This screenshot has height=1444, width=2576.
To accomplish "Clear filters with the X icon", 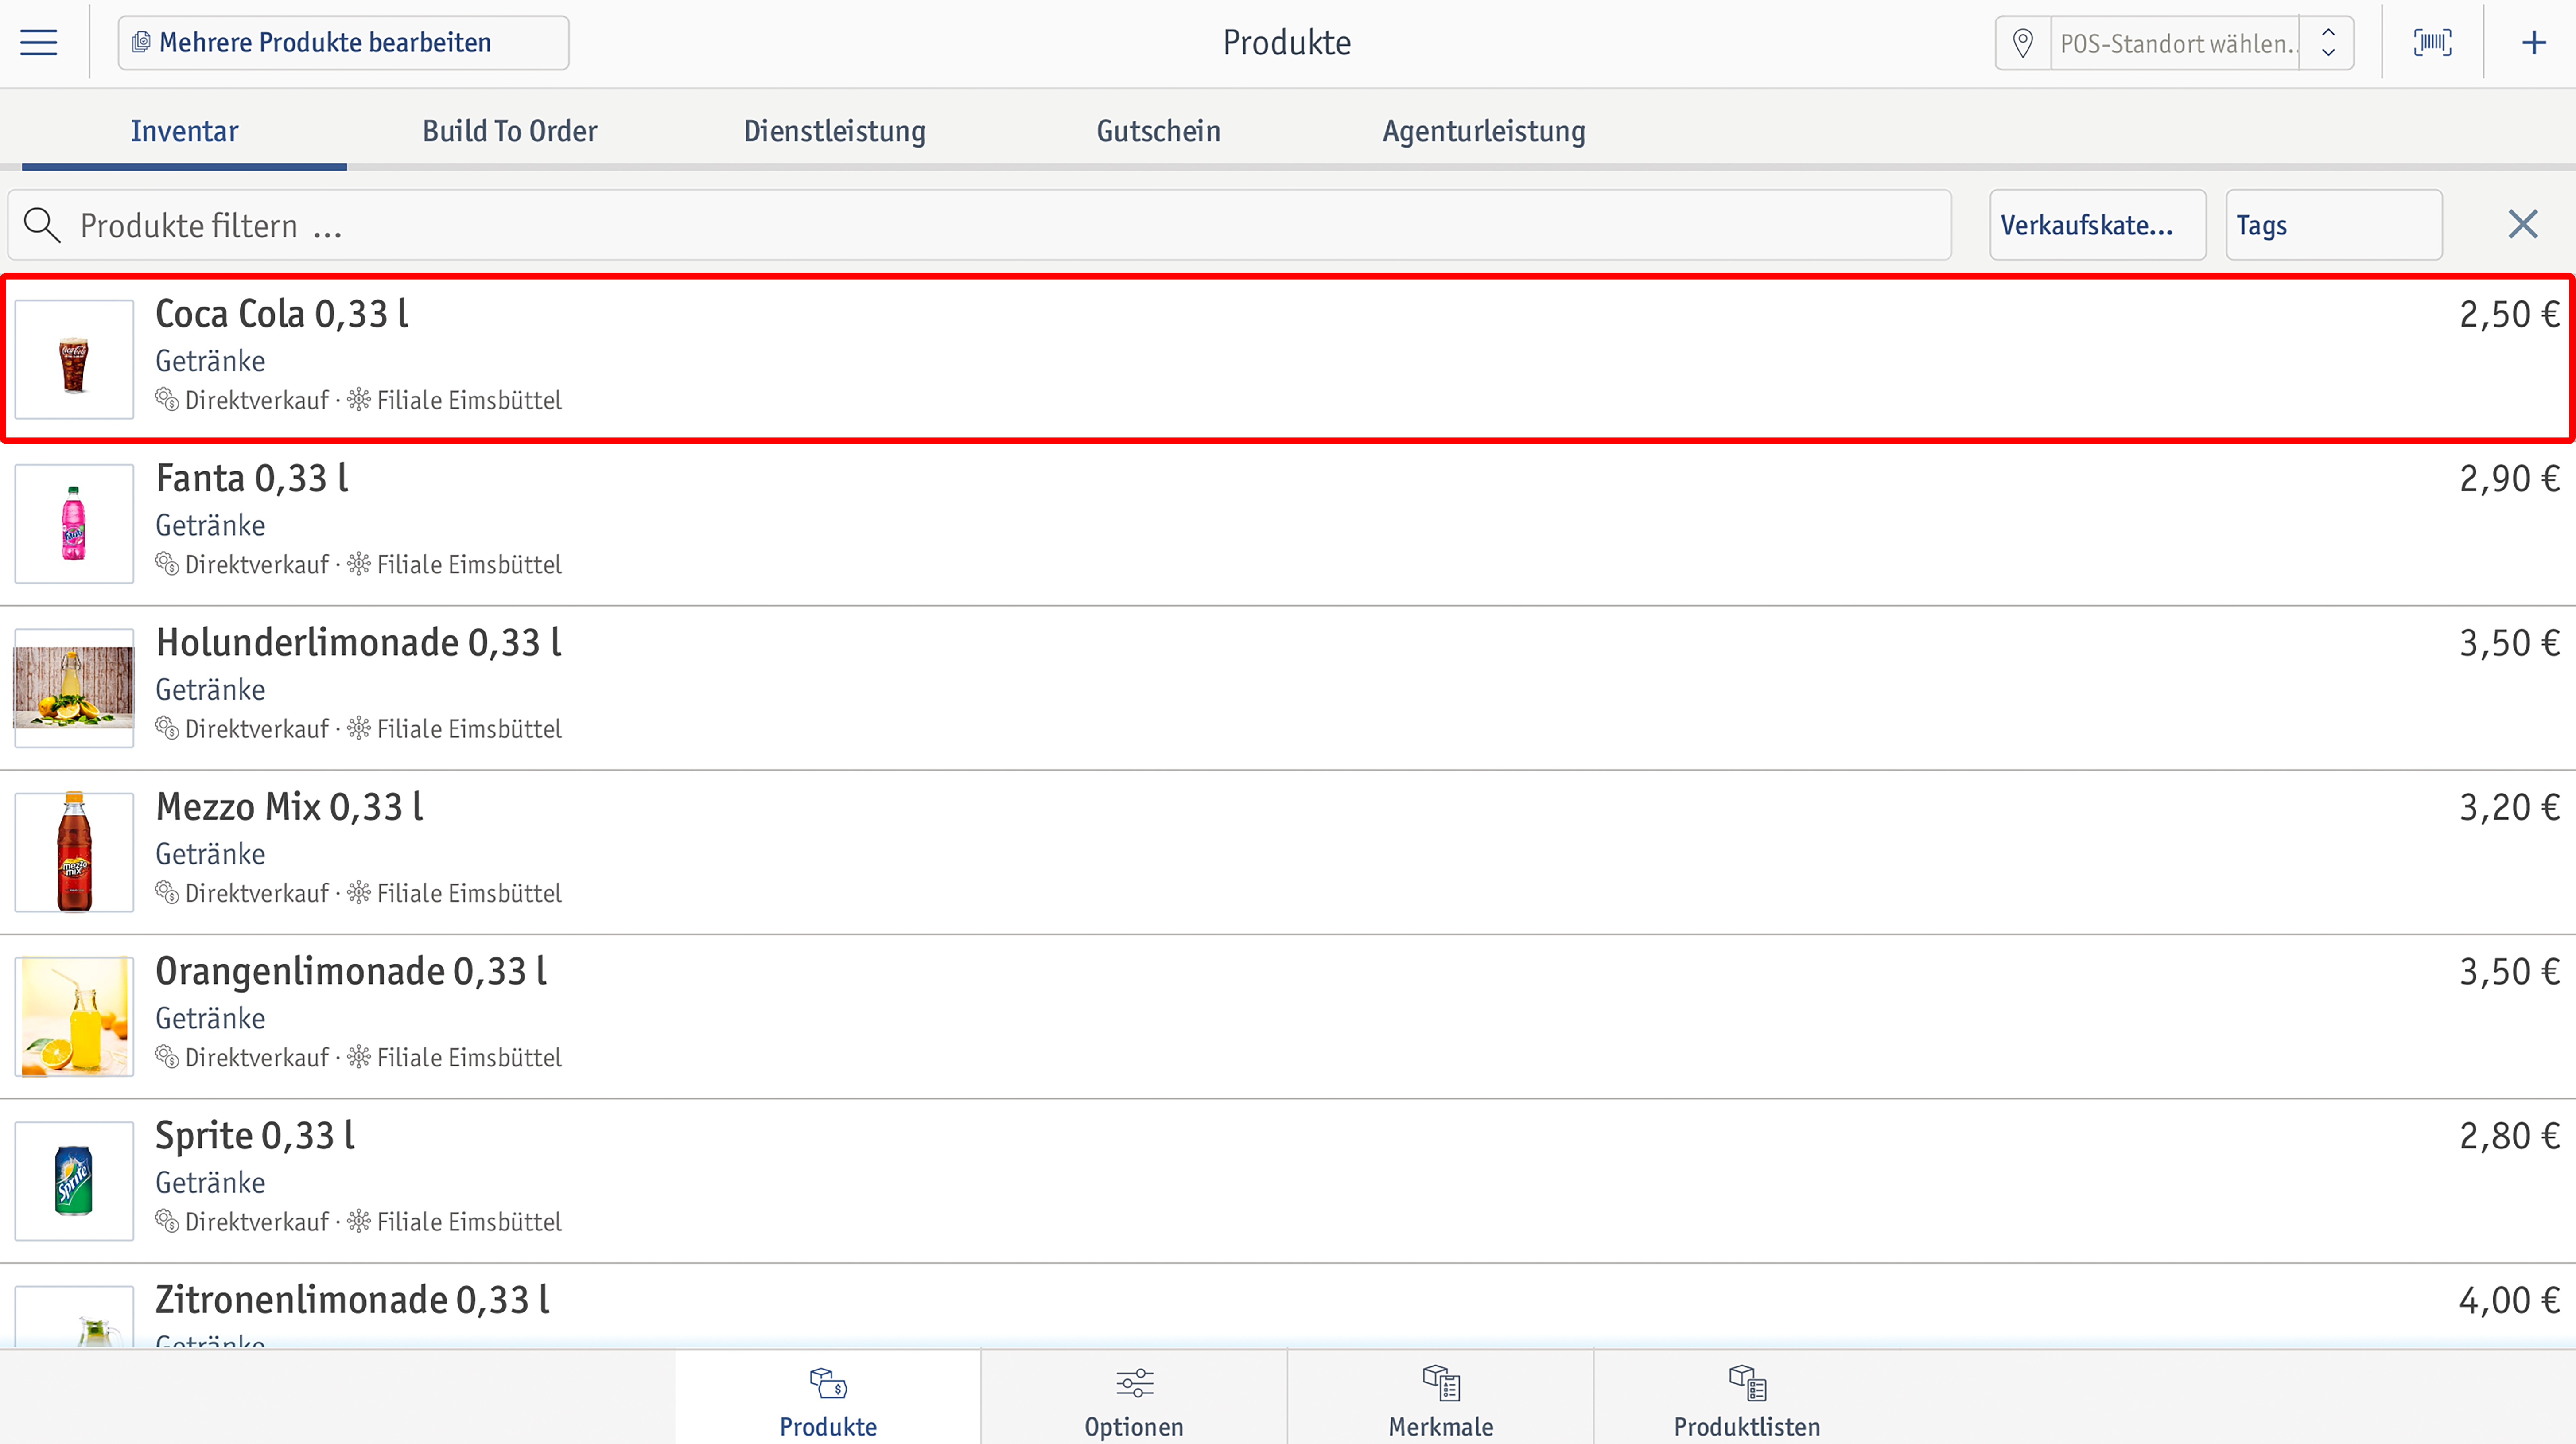I will [2523, 224].
